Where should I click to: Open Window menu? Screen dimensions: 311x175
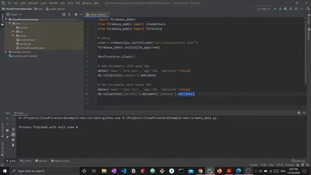(x=86, y=3)
